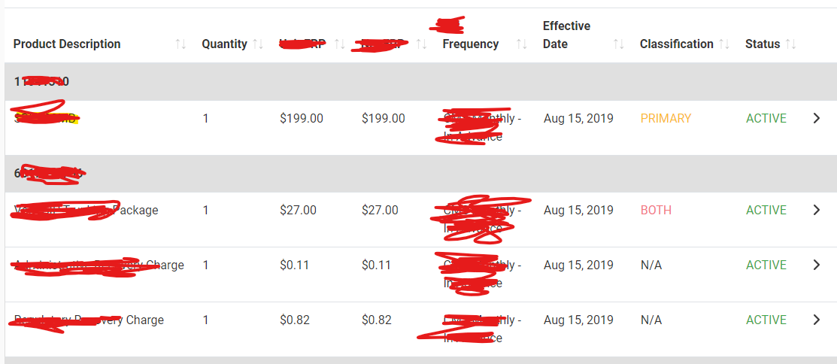Select the PRIMARY classification label

coord(666,119)
